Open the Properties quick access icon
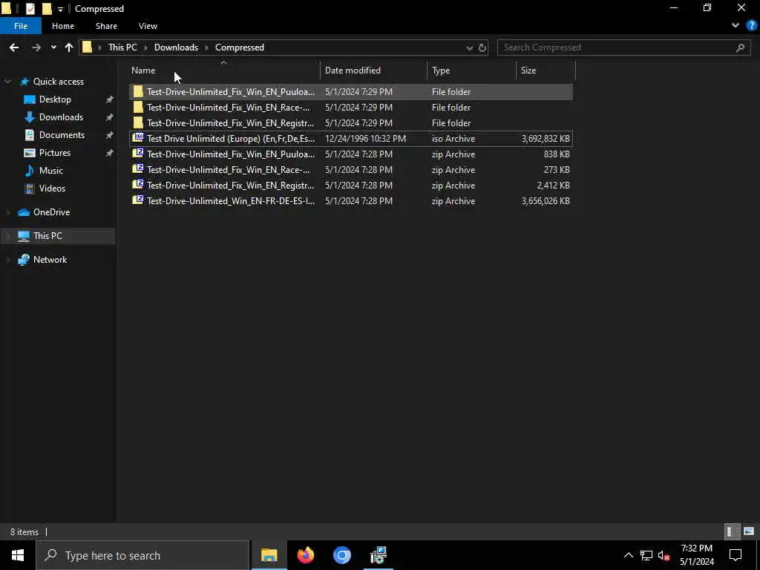760x570 pixels. pyautogui.click(x=30, y=9)
